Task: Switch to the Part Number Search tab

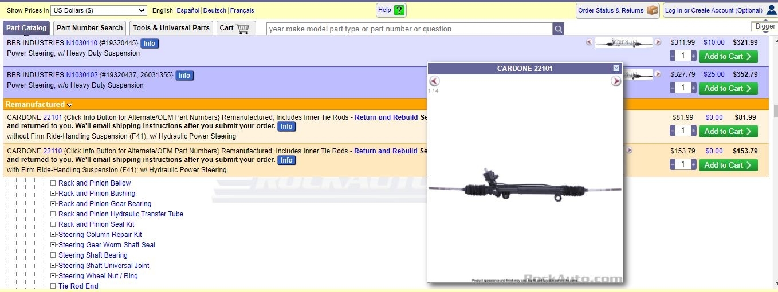Action: (90, 28)
